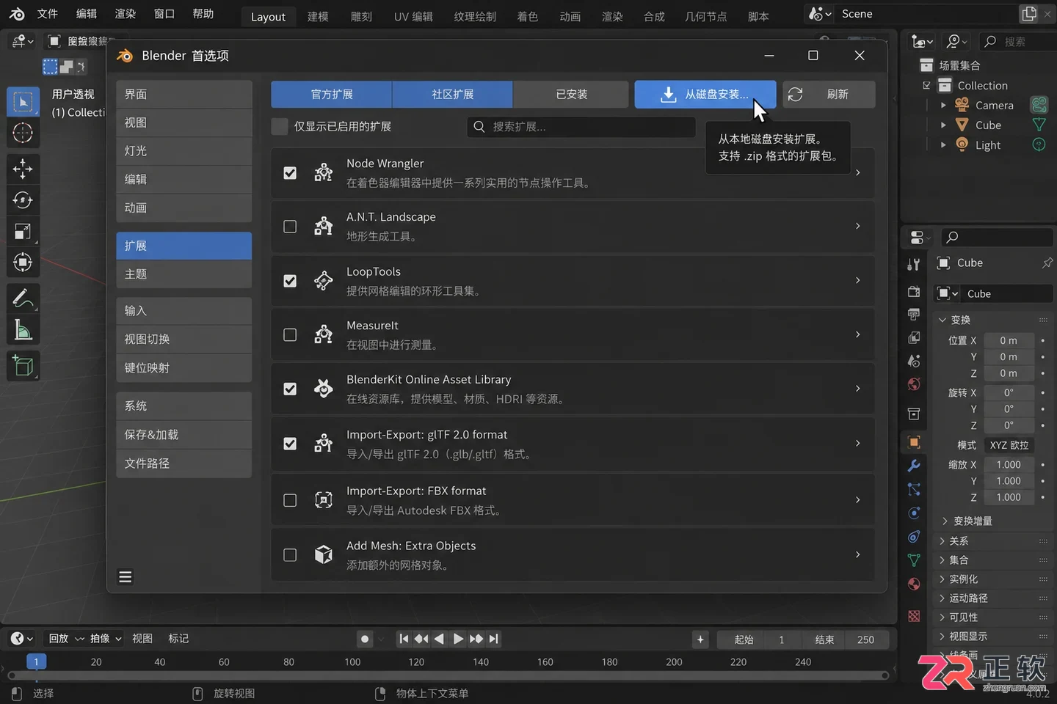Open the Texture checkerboard properties tab
The height and width of the screenshot is (704, 1057).
914,616
